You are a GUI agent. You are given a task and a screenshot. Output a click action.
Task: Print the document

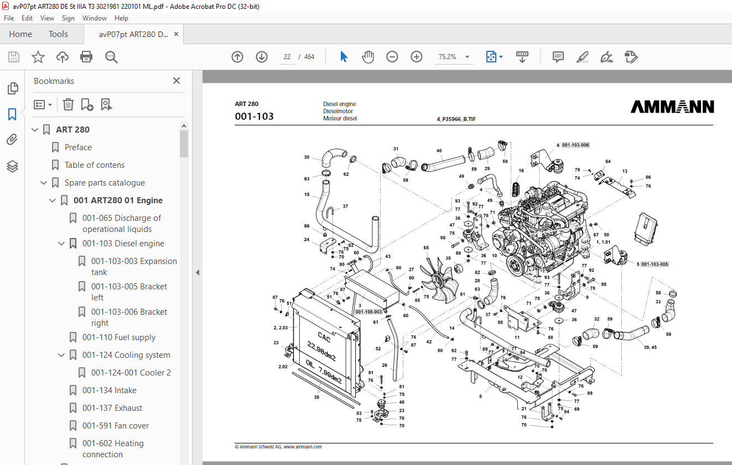(86, 57)
